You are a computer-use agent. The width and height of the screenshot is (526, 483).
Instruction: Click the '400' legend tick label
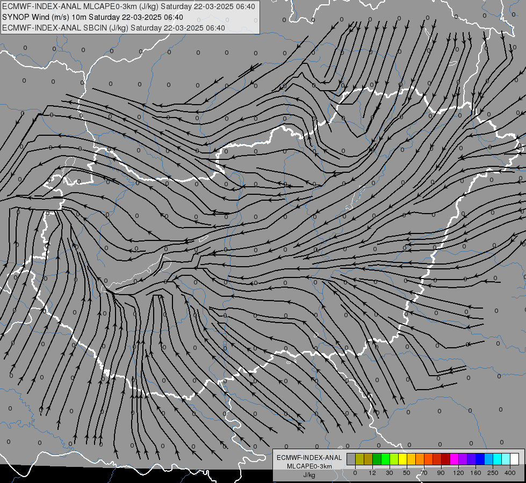coord(510,473)
